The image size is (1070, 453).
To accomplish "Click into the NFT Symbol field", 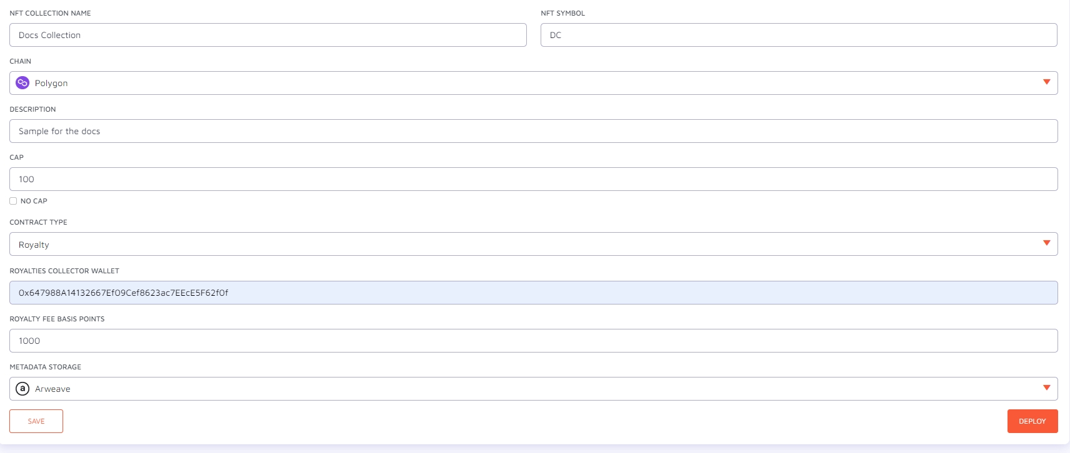I will 798,35.
